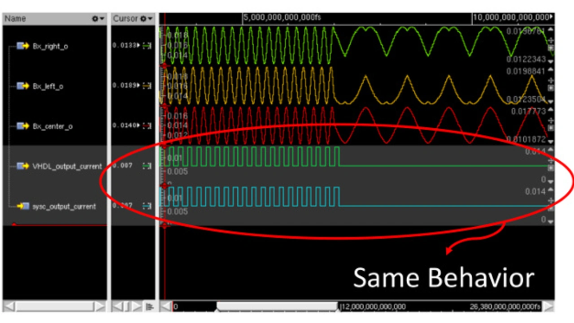Click the sysc_output_current signal icon

[23, 207]
